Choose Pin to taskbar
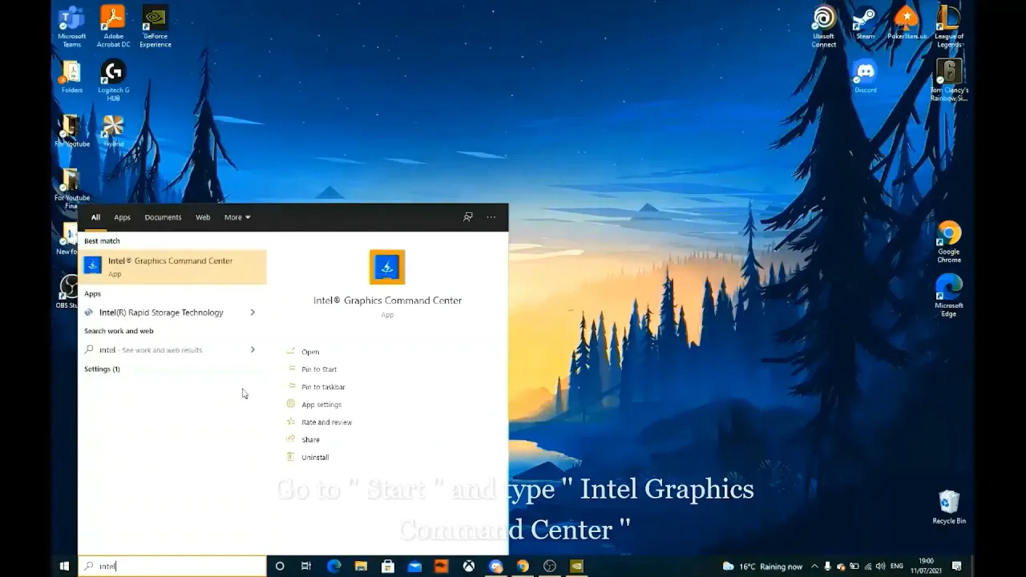 323,387
